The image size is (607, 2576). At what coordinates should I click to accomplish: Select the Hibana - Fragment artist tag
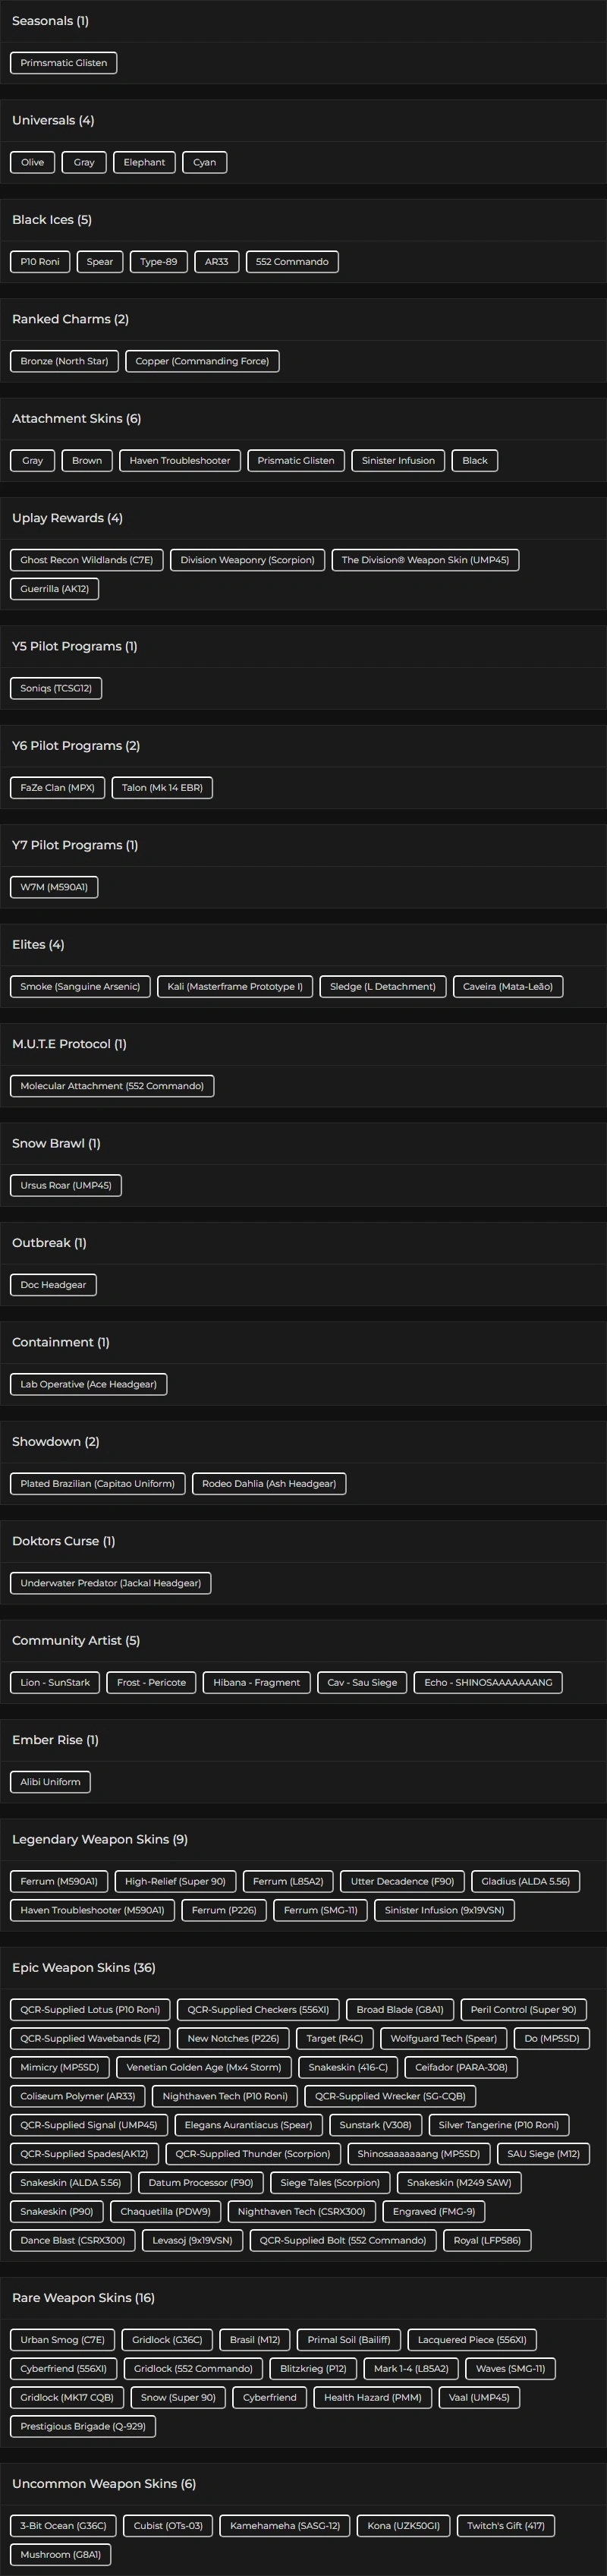click(256, 1683)
